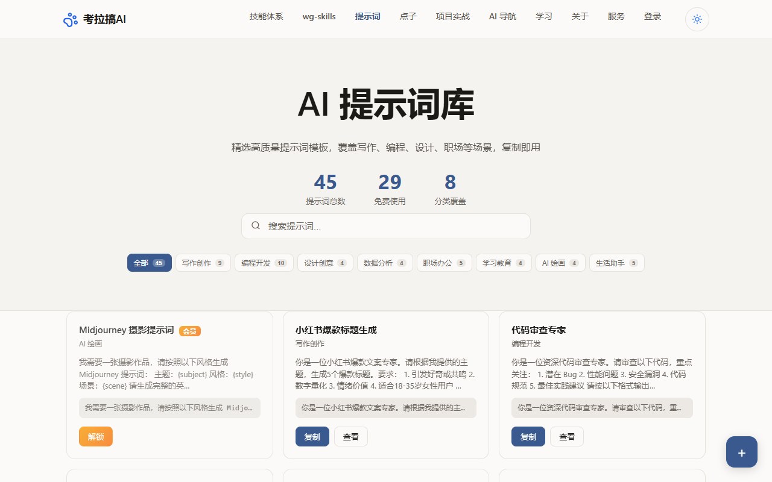Open the 学习 nav item

tap(544, 17)
